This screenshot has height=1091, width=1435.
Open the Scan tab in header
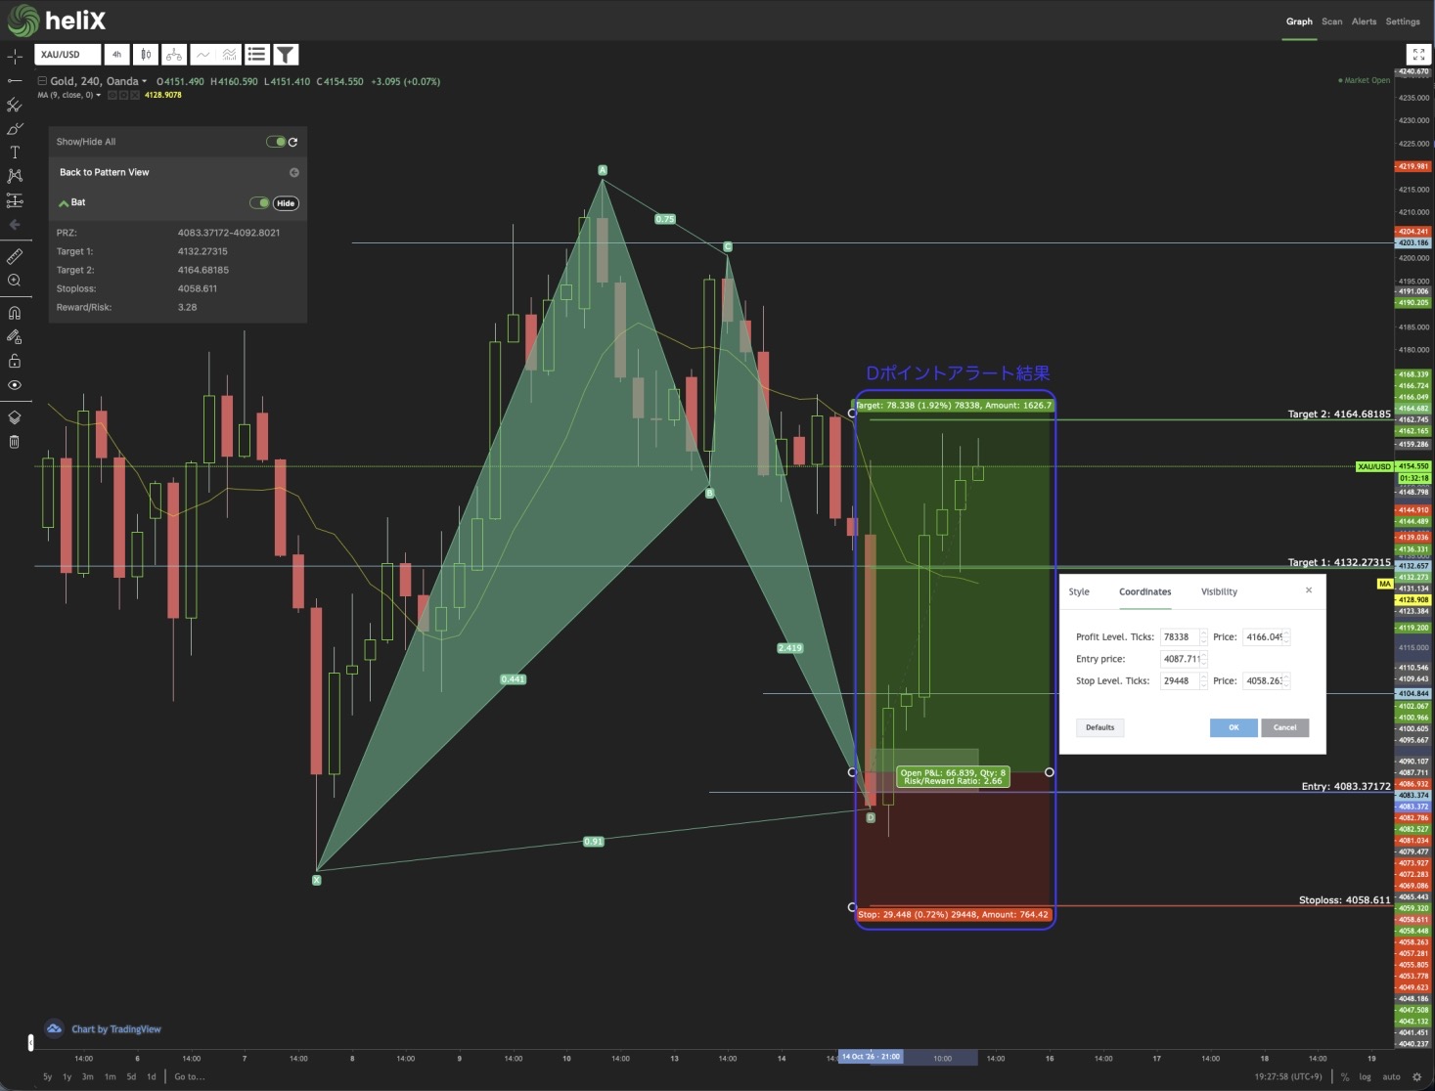pos(1332,22)
